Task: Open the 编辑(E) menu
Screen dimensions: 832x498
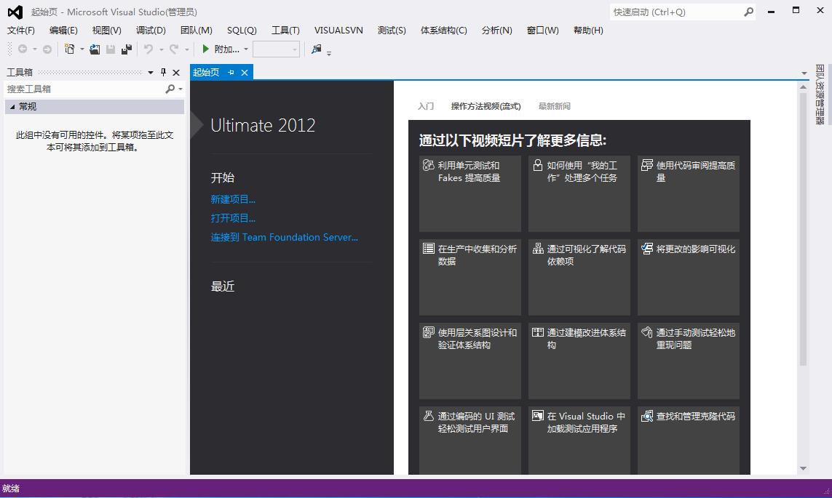Action: (63, 31)
